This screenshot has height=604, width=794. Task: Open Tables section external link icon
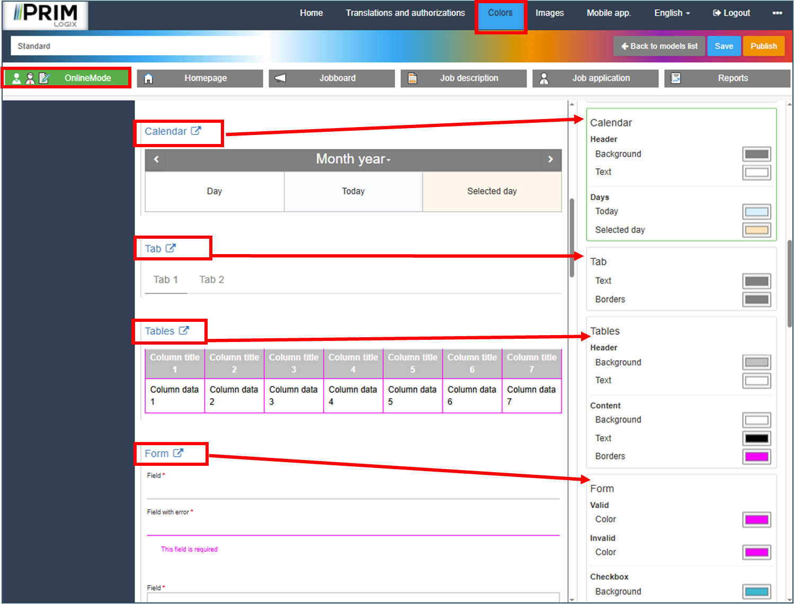[x=184, y=331]
